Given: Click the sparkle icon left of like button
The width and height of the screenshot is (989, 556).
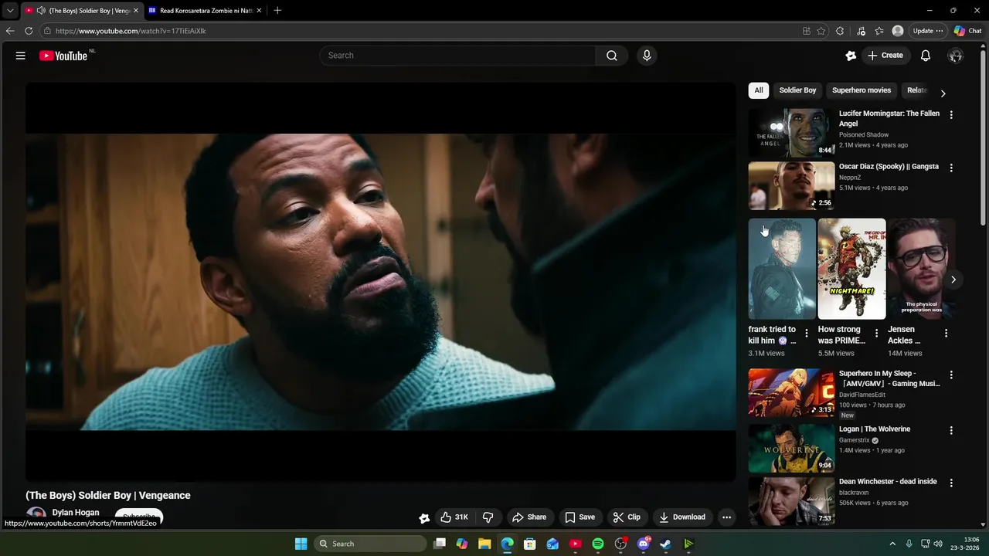Looking at the screenshot, I should [423, 518].
